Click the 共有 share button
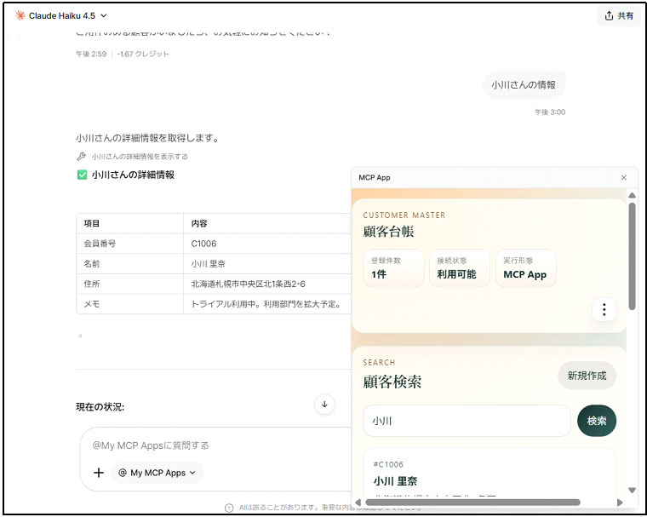The image size is (647, 517). [x=619, y=15]
